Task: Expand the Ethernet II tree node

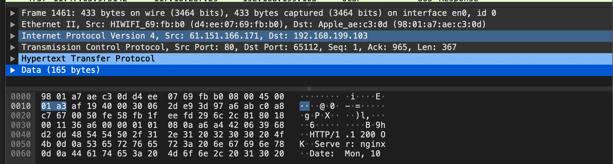Action: tap(13, 25)
